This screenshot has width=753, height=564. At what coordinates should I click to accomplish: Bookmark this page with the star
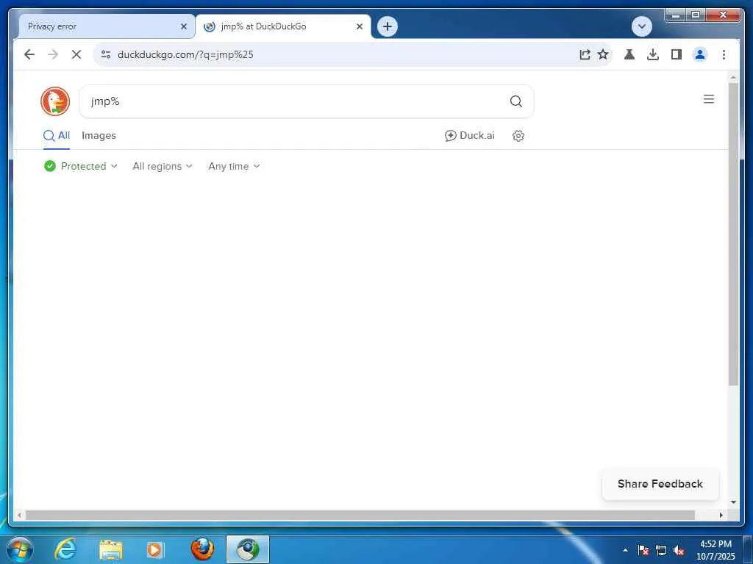603,54
